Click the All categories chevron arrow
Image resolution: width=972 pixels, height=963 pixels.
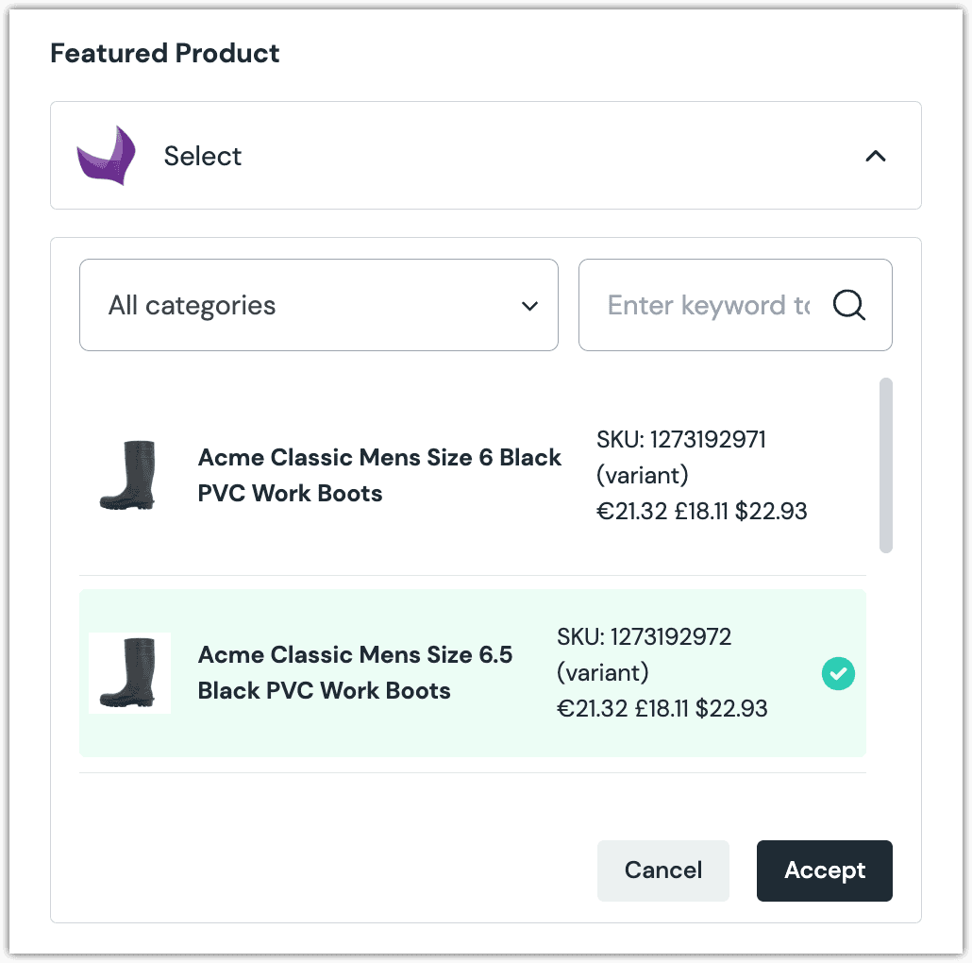click(x=529, y=306)
